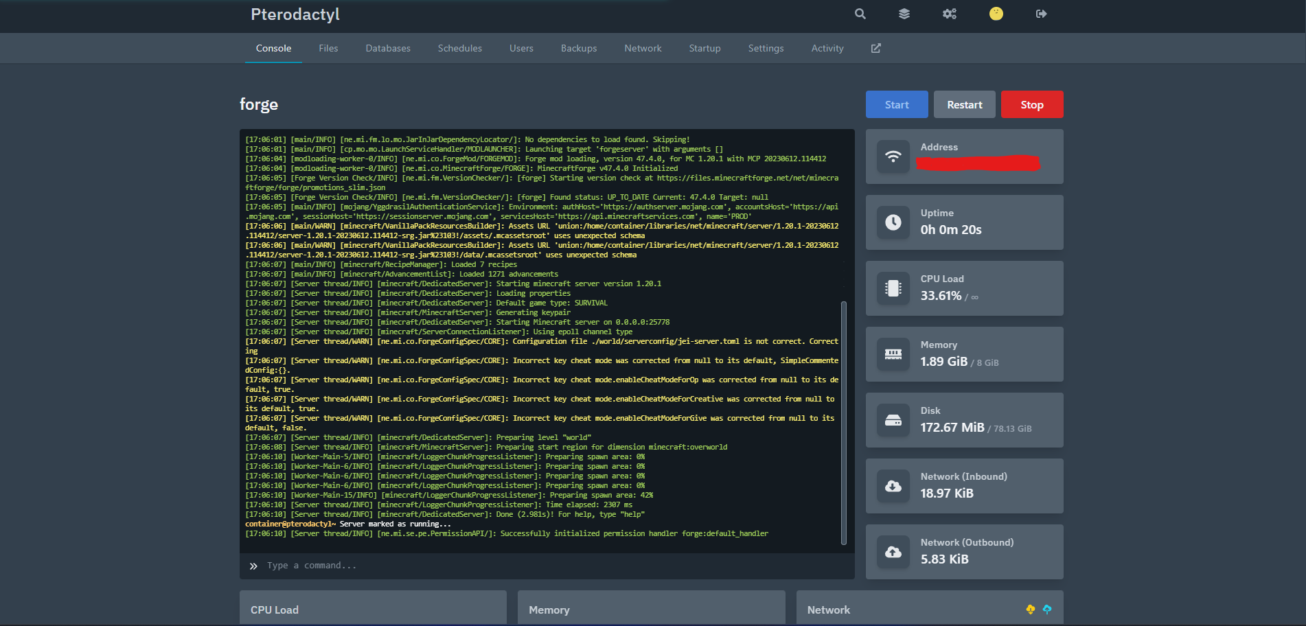Image resolution: width=1306 pixels, height=626 pixels.
Task: Open the search icon in top bar
Action: tap(860, 14)
